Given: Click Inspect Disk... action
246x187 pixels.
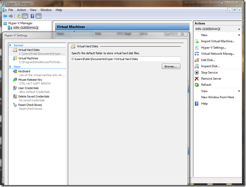Looking at the screenshot, I should coord(210,66).
